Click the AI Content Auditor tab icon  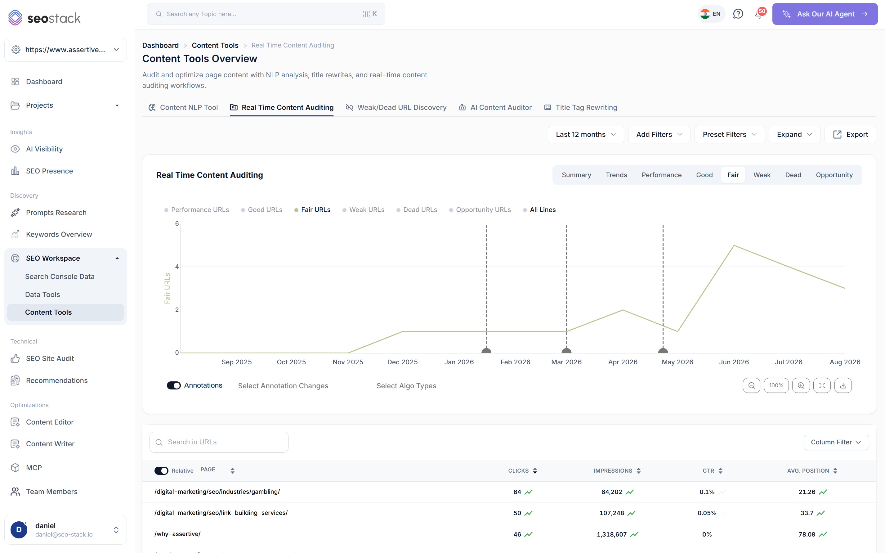463,107
